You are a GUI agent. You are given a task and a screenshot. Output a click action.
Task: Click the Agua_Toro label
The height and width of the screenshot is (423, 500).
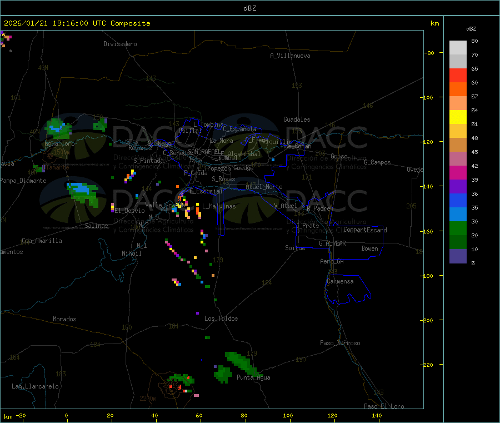59,143
